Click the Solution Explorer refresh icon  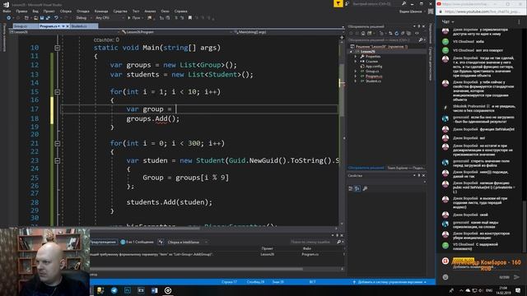397,33
